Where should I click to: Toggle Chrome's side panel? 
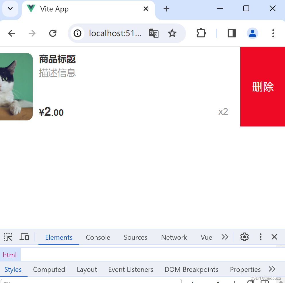(232, 33)
